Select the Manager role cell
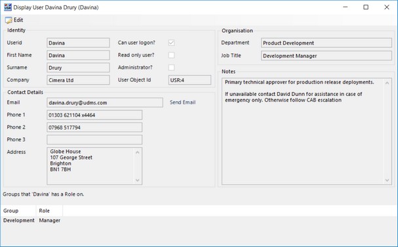The height and width of the screenshot is (247, 398). (50, 220)
